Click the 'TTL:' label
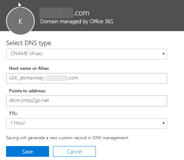 coord(13,113)
